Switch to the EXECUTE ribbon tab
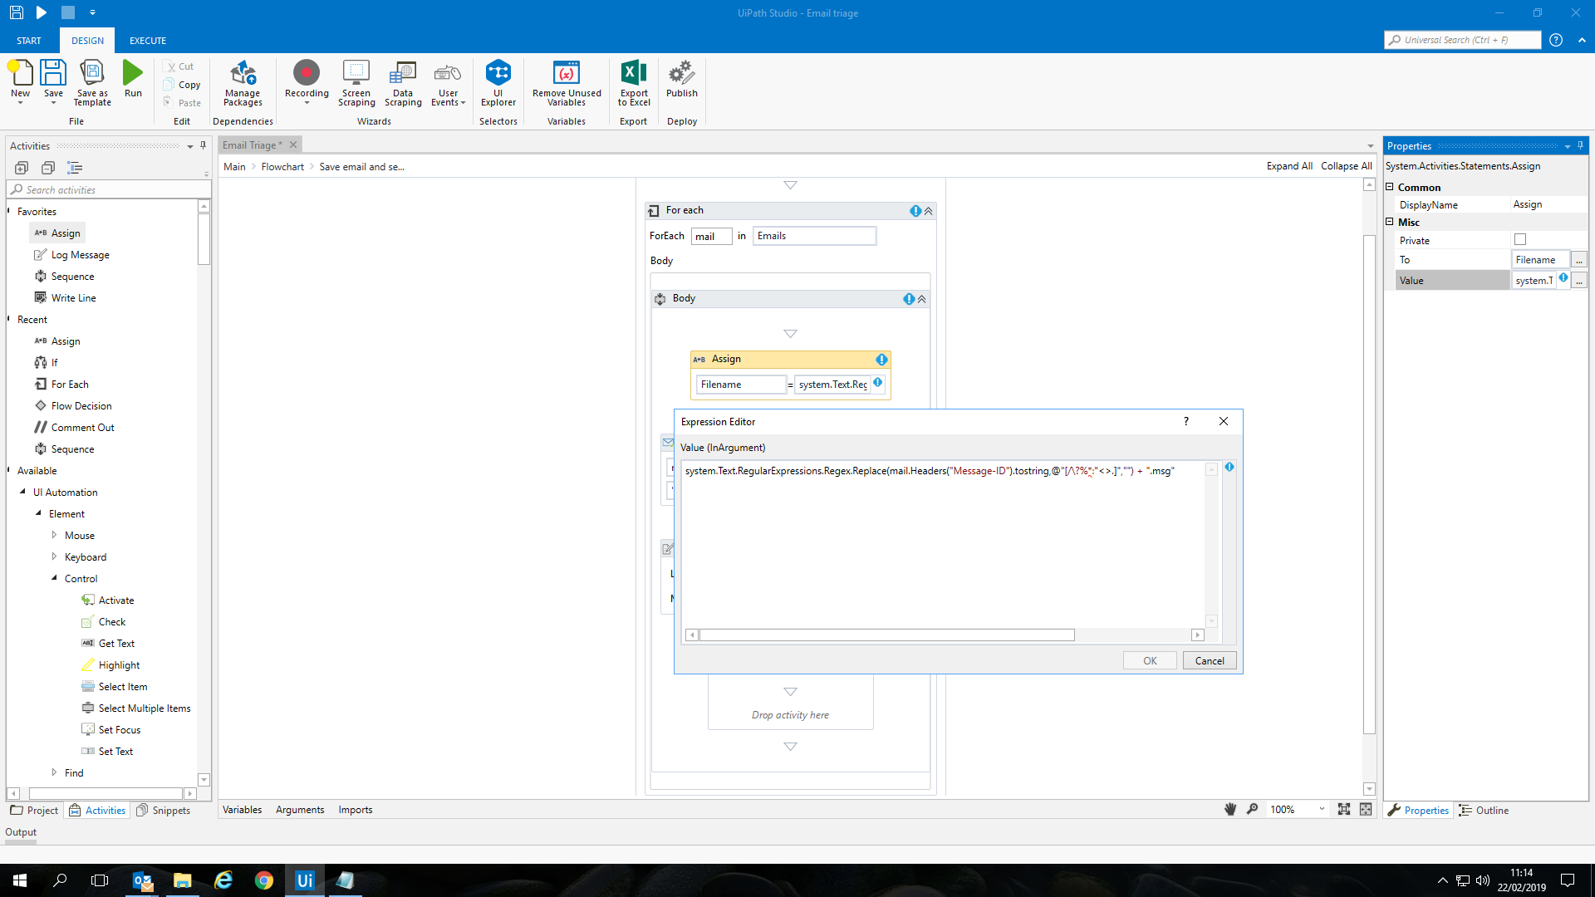 [147, 40]
